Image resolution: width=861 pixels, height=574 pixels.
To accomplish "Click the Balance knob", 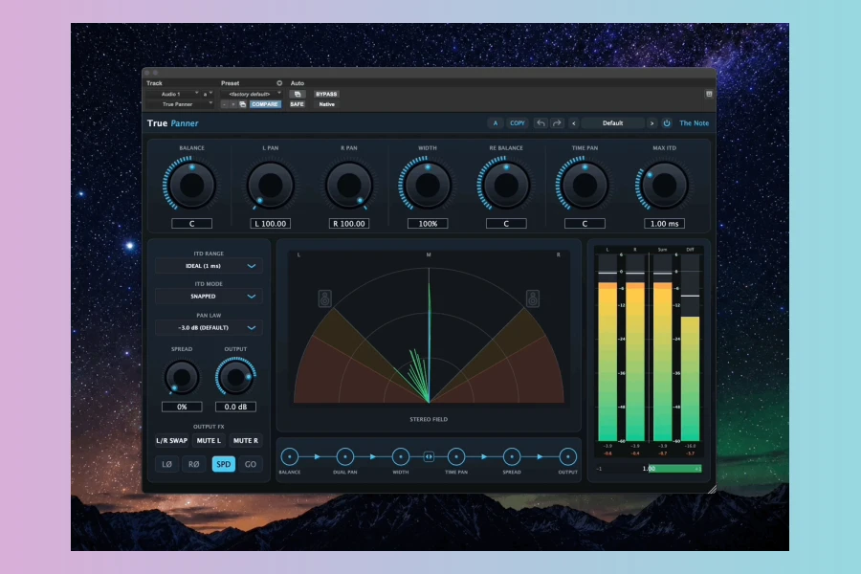I will pyautogui.click(x=191, y=185).
